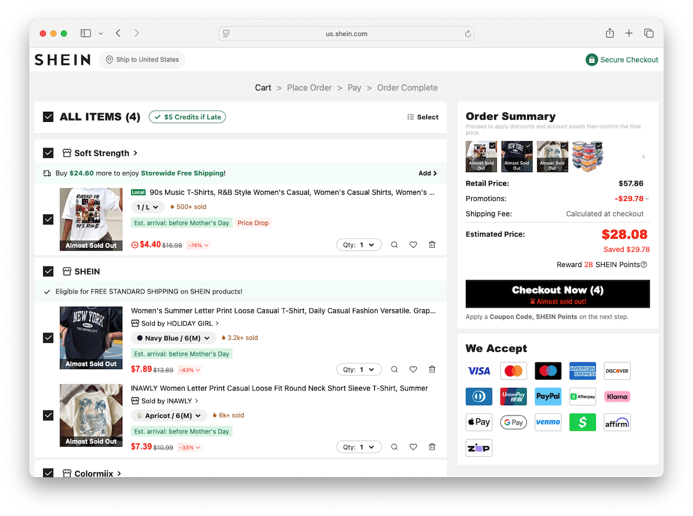The width and height of the screenshot is (693, 516).
Task: Click the Visa payment icon
Action: pos(479,371)
